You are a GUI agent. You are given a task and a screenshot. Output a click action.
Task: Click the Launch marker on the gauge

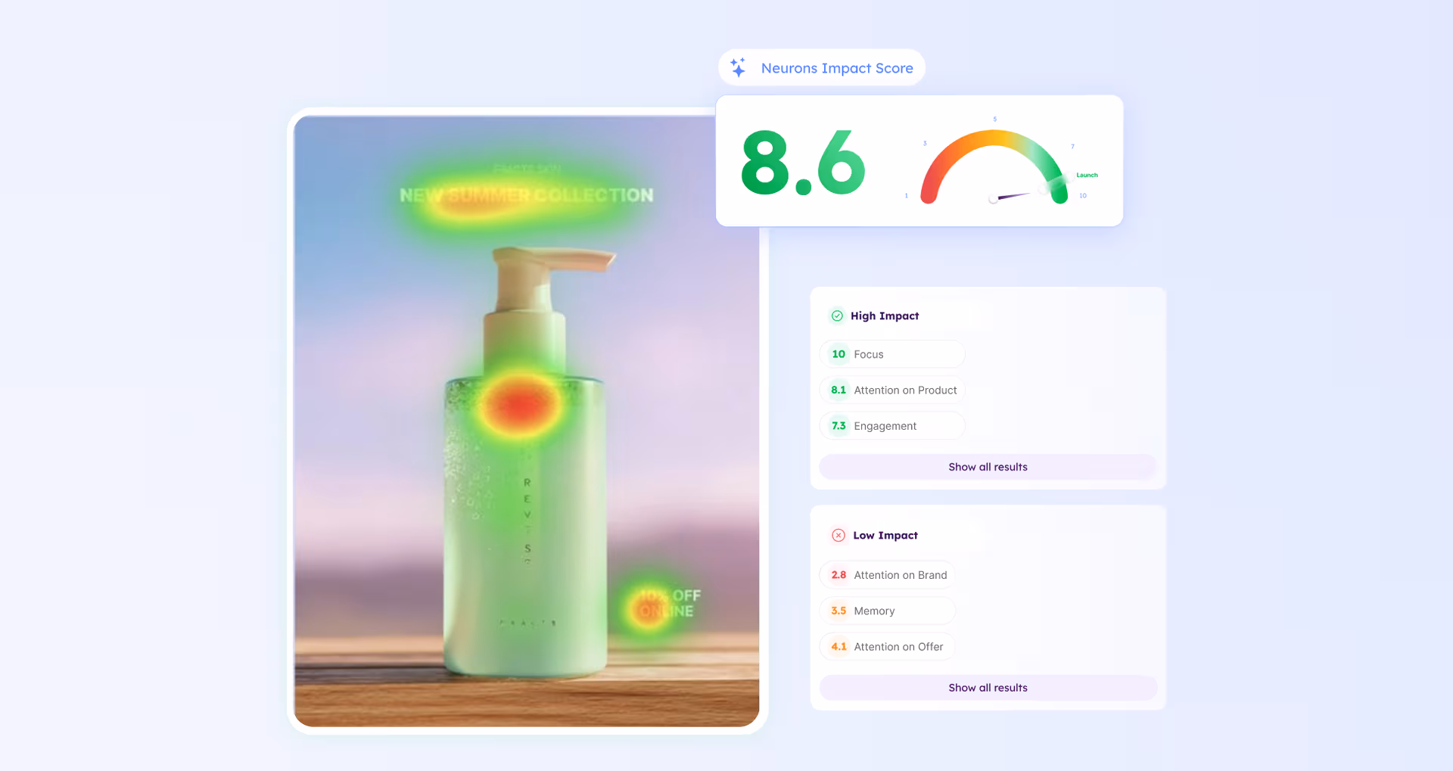pos(1086,175)
